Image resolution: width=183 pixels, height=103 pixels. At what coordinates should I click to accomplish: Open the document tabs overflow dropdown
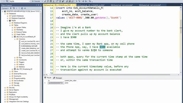click(181, 5)
